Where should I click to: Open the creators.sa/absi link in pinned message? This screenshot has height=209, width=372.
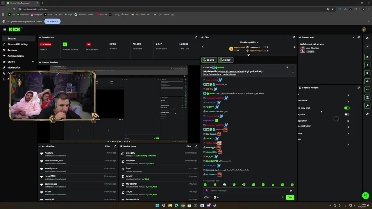(232, 71)
